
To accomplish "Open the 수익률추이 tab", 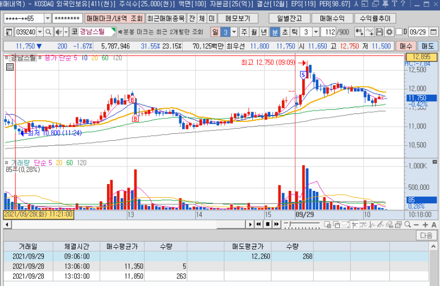I will coord(375,19).
